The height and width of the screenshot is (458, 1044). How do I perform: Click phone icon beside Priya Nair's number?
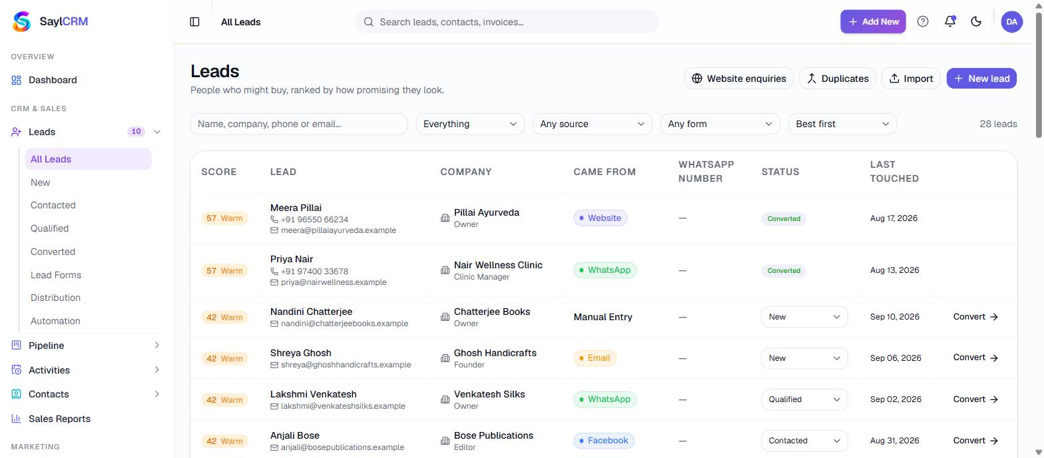[x=274, y=272]
